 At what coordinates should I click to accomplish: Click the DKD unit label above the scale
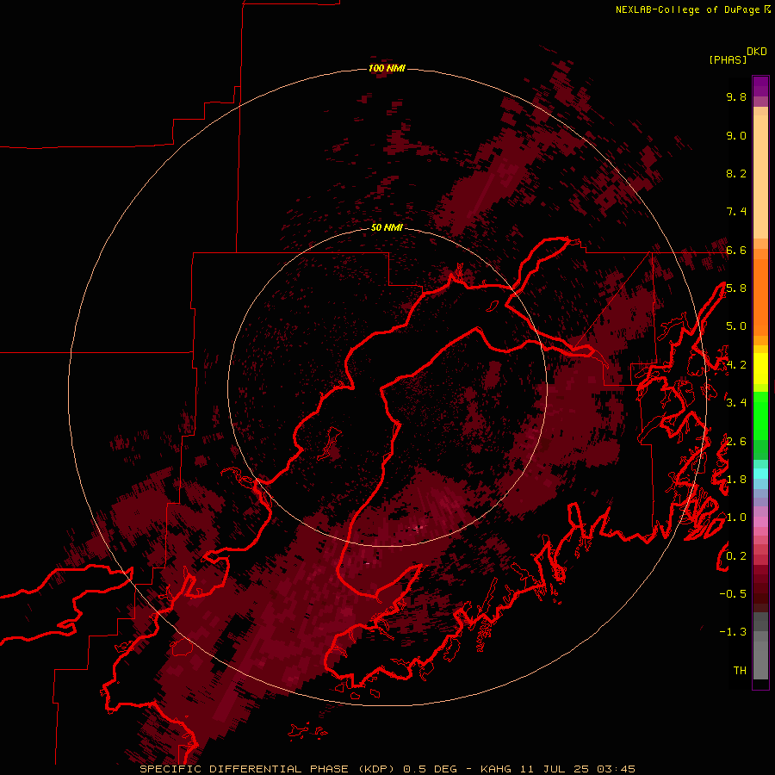757,52
